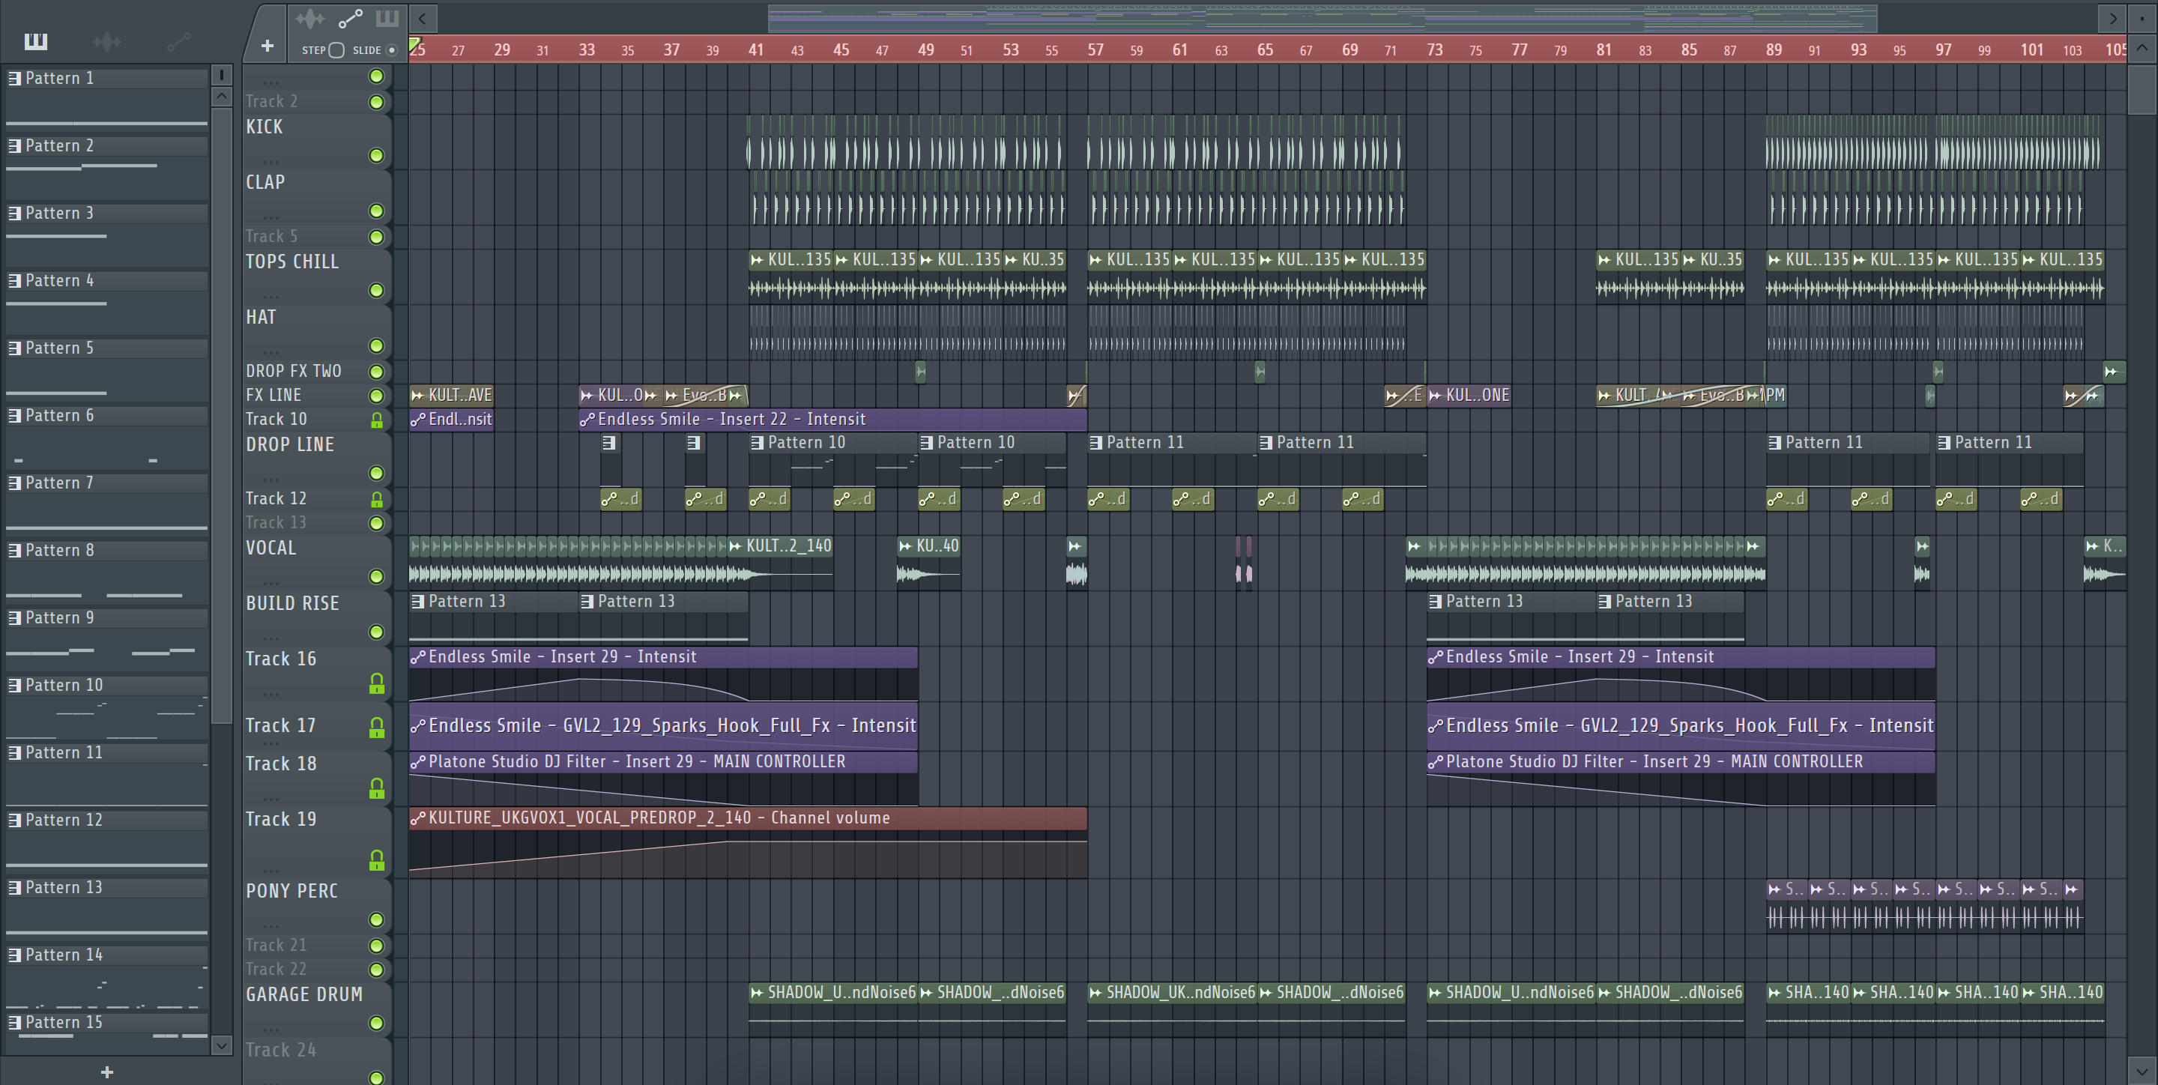Click the plus tab above the track headers
Viewport: 2158px width, 1085px height.
click(267, 46)
